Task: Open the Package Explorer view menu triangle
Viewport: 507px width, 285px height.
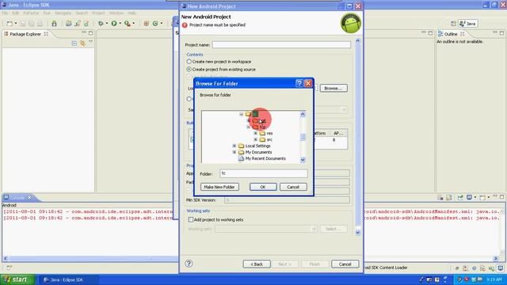Action: (90, 42)
